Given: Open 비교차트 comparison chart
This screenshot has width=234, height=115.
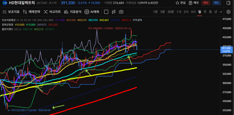Looking at the screenshot, I should [x=52, y=12].
